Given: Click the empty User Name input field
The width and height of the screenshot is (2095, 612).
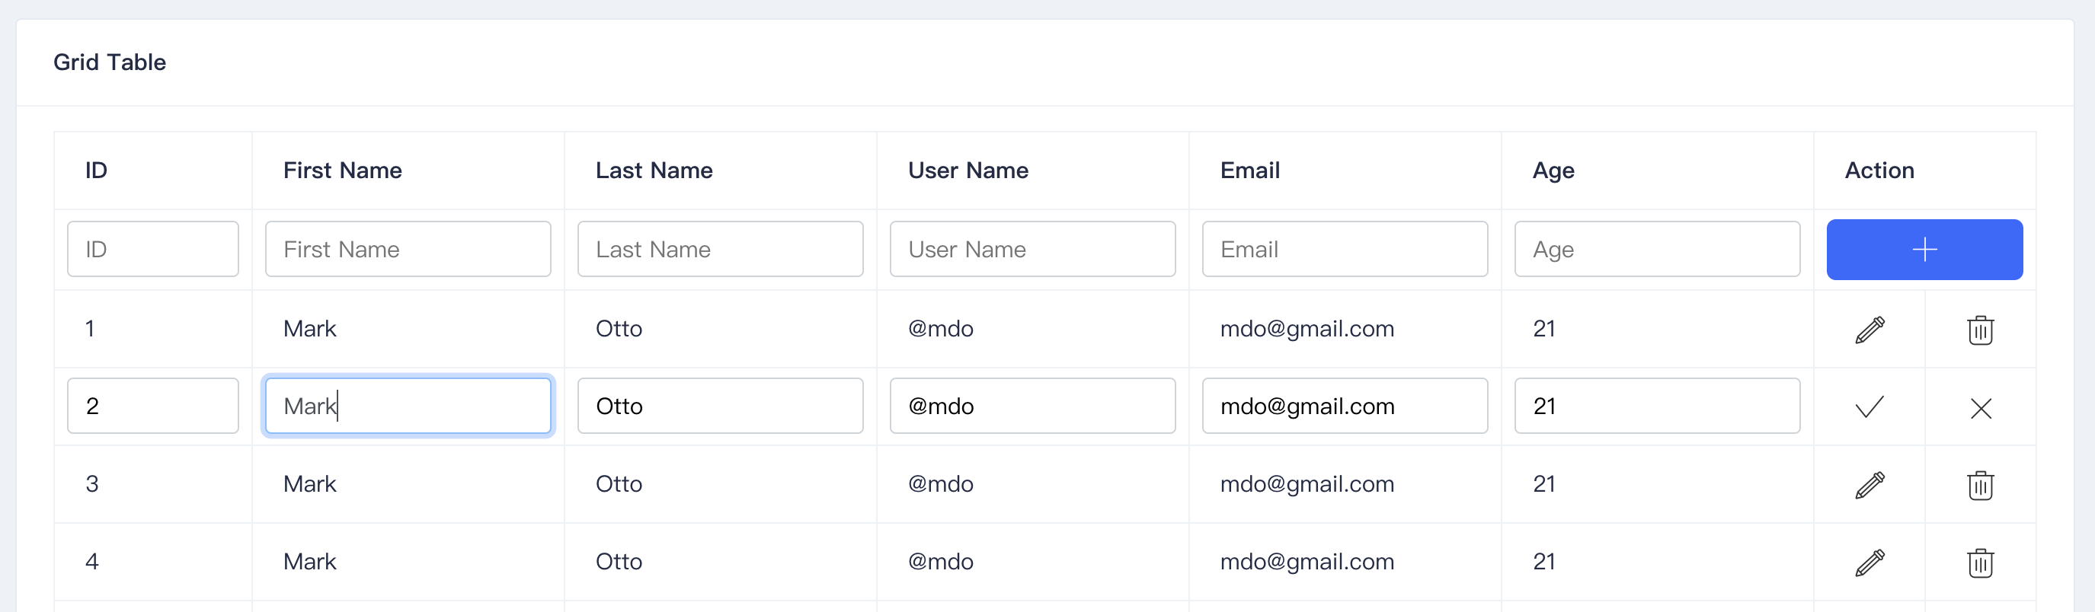Looking at the screenshot, I should pyautogui.click(x=1032, y=250).
